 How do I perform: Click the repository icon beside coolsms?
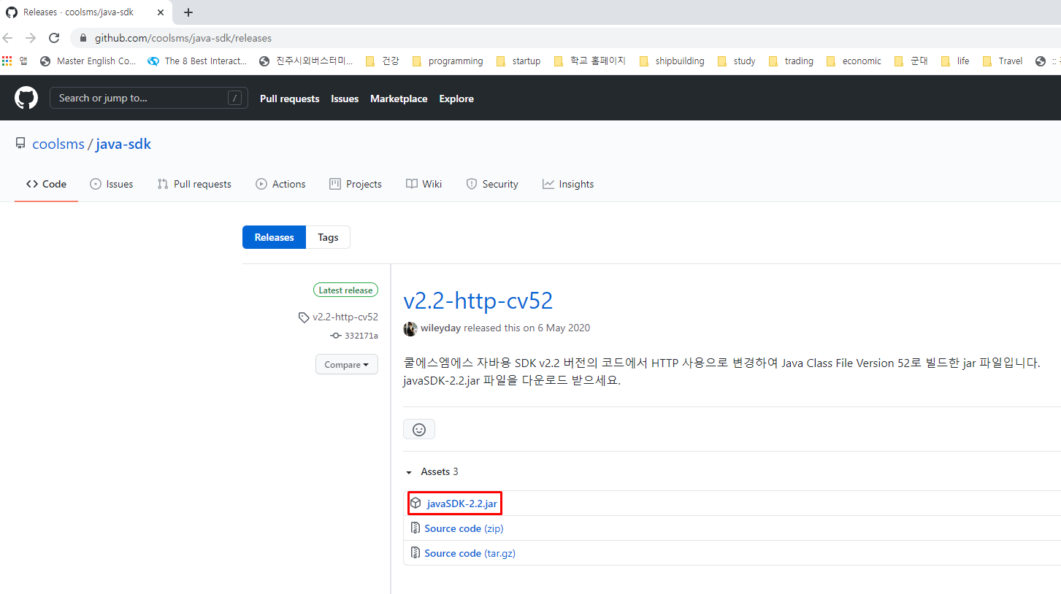(20, 144)
